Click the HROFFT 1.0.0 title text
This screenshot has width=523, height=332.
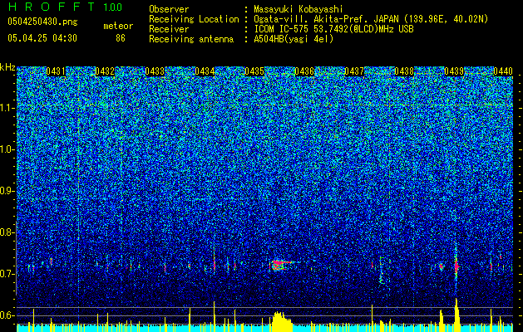coord(65,7)
